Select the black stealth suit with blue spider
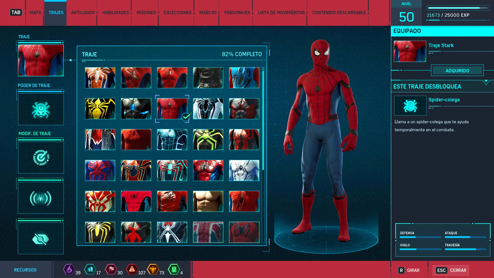This screenshot has height=278, width=494. [x=136, y=109]
